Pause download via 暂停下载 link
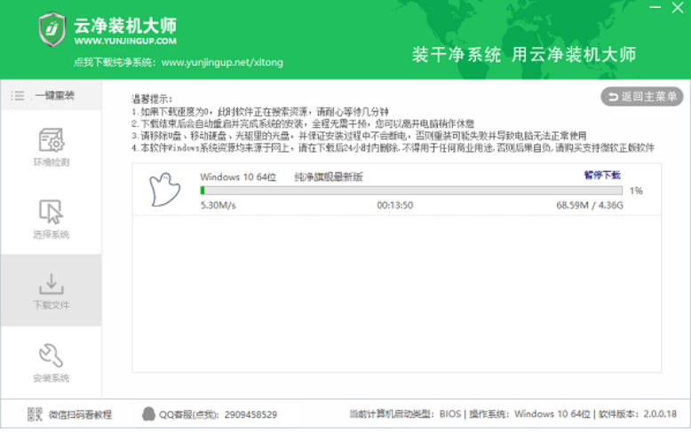Viewport: 691px width, 432px height. tap(602, 175)
